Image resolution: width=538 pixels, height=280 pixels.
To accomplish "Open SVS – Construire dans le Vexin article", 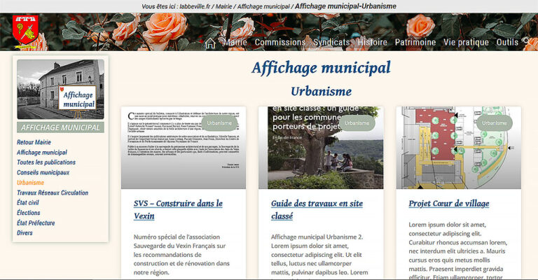I will click(178, 210).
